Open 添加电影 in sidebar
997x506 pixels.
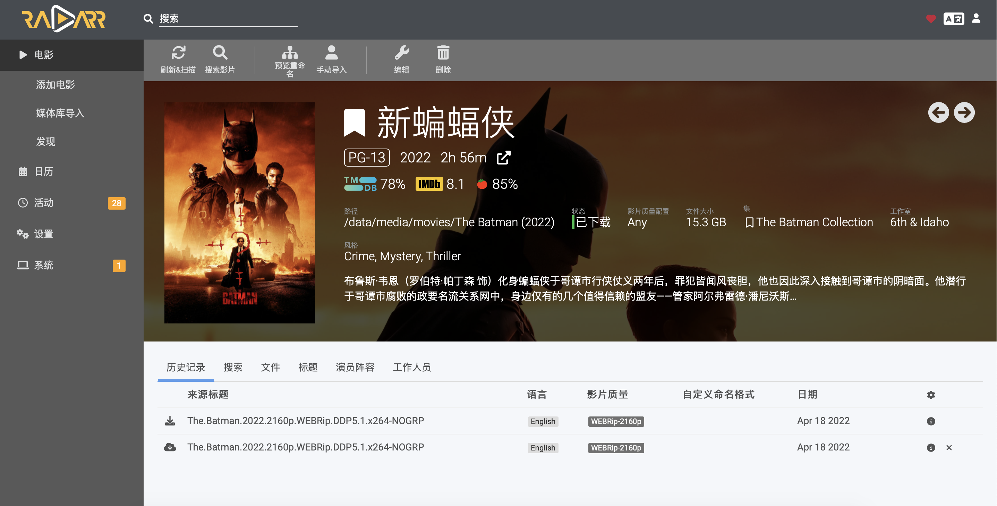(56, 85)
